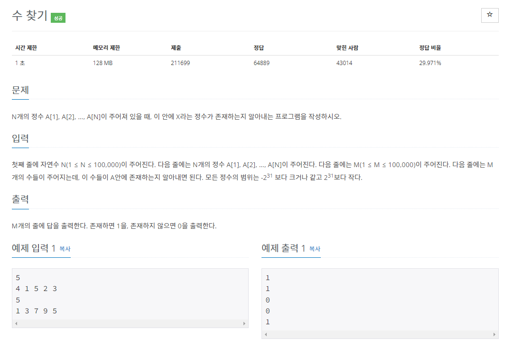Click input line 1 3 7 9 5
Image resolution: width=513 pixels, height=348 pixels.
coord(37,311)
